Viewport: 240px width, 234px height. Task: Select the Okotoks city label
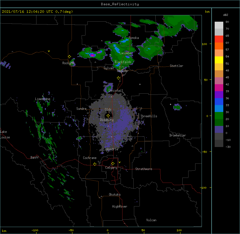coord(115,195)
